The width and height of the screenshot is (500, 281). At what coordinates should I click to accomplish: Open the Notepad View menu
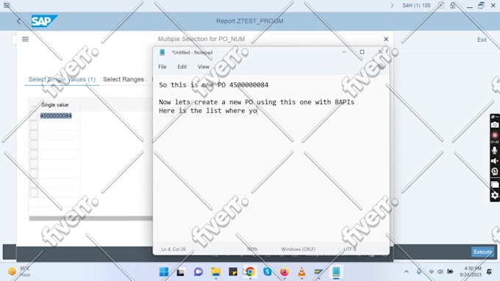(x=204, y=67)
